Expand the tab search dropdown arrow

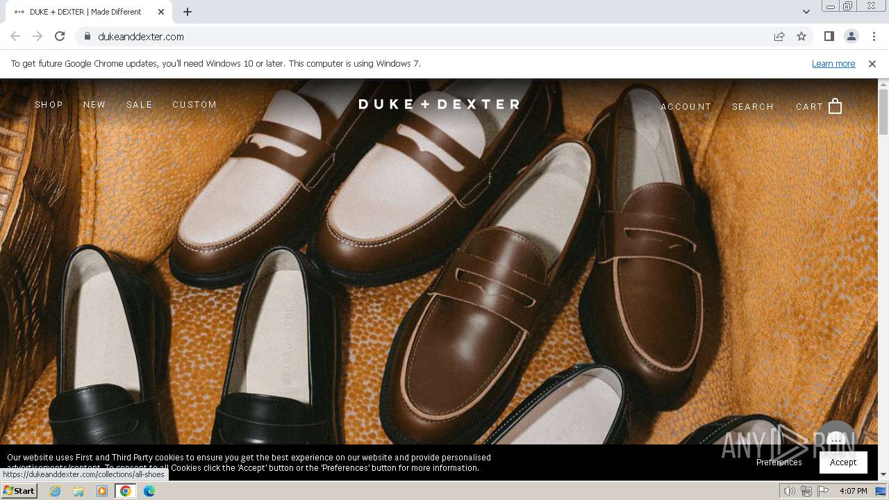tap(806, 12)
